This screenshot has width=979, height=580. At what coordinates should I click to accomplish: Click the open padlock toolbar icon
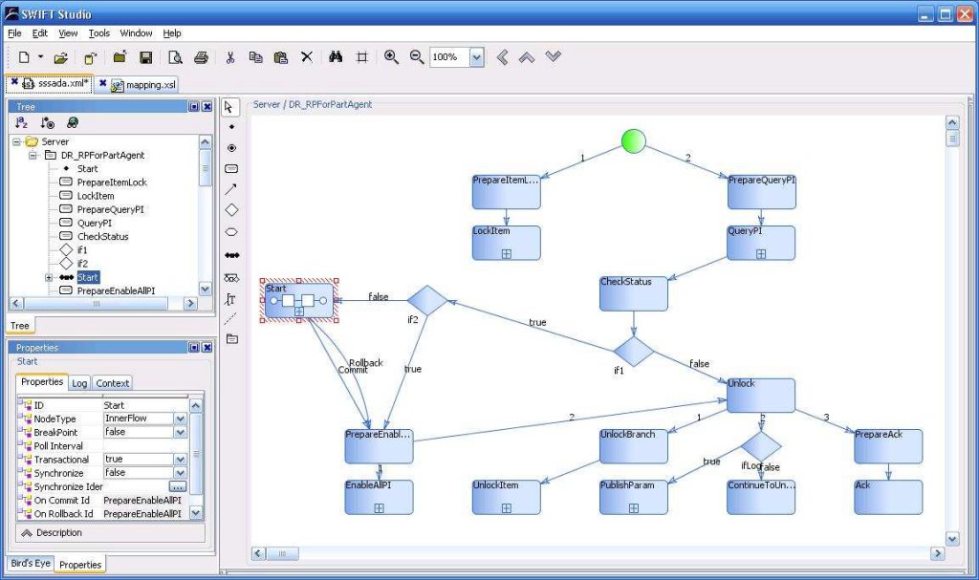click(x=90, y=58)
